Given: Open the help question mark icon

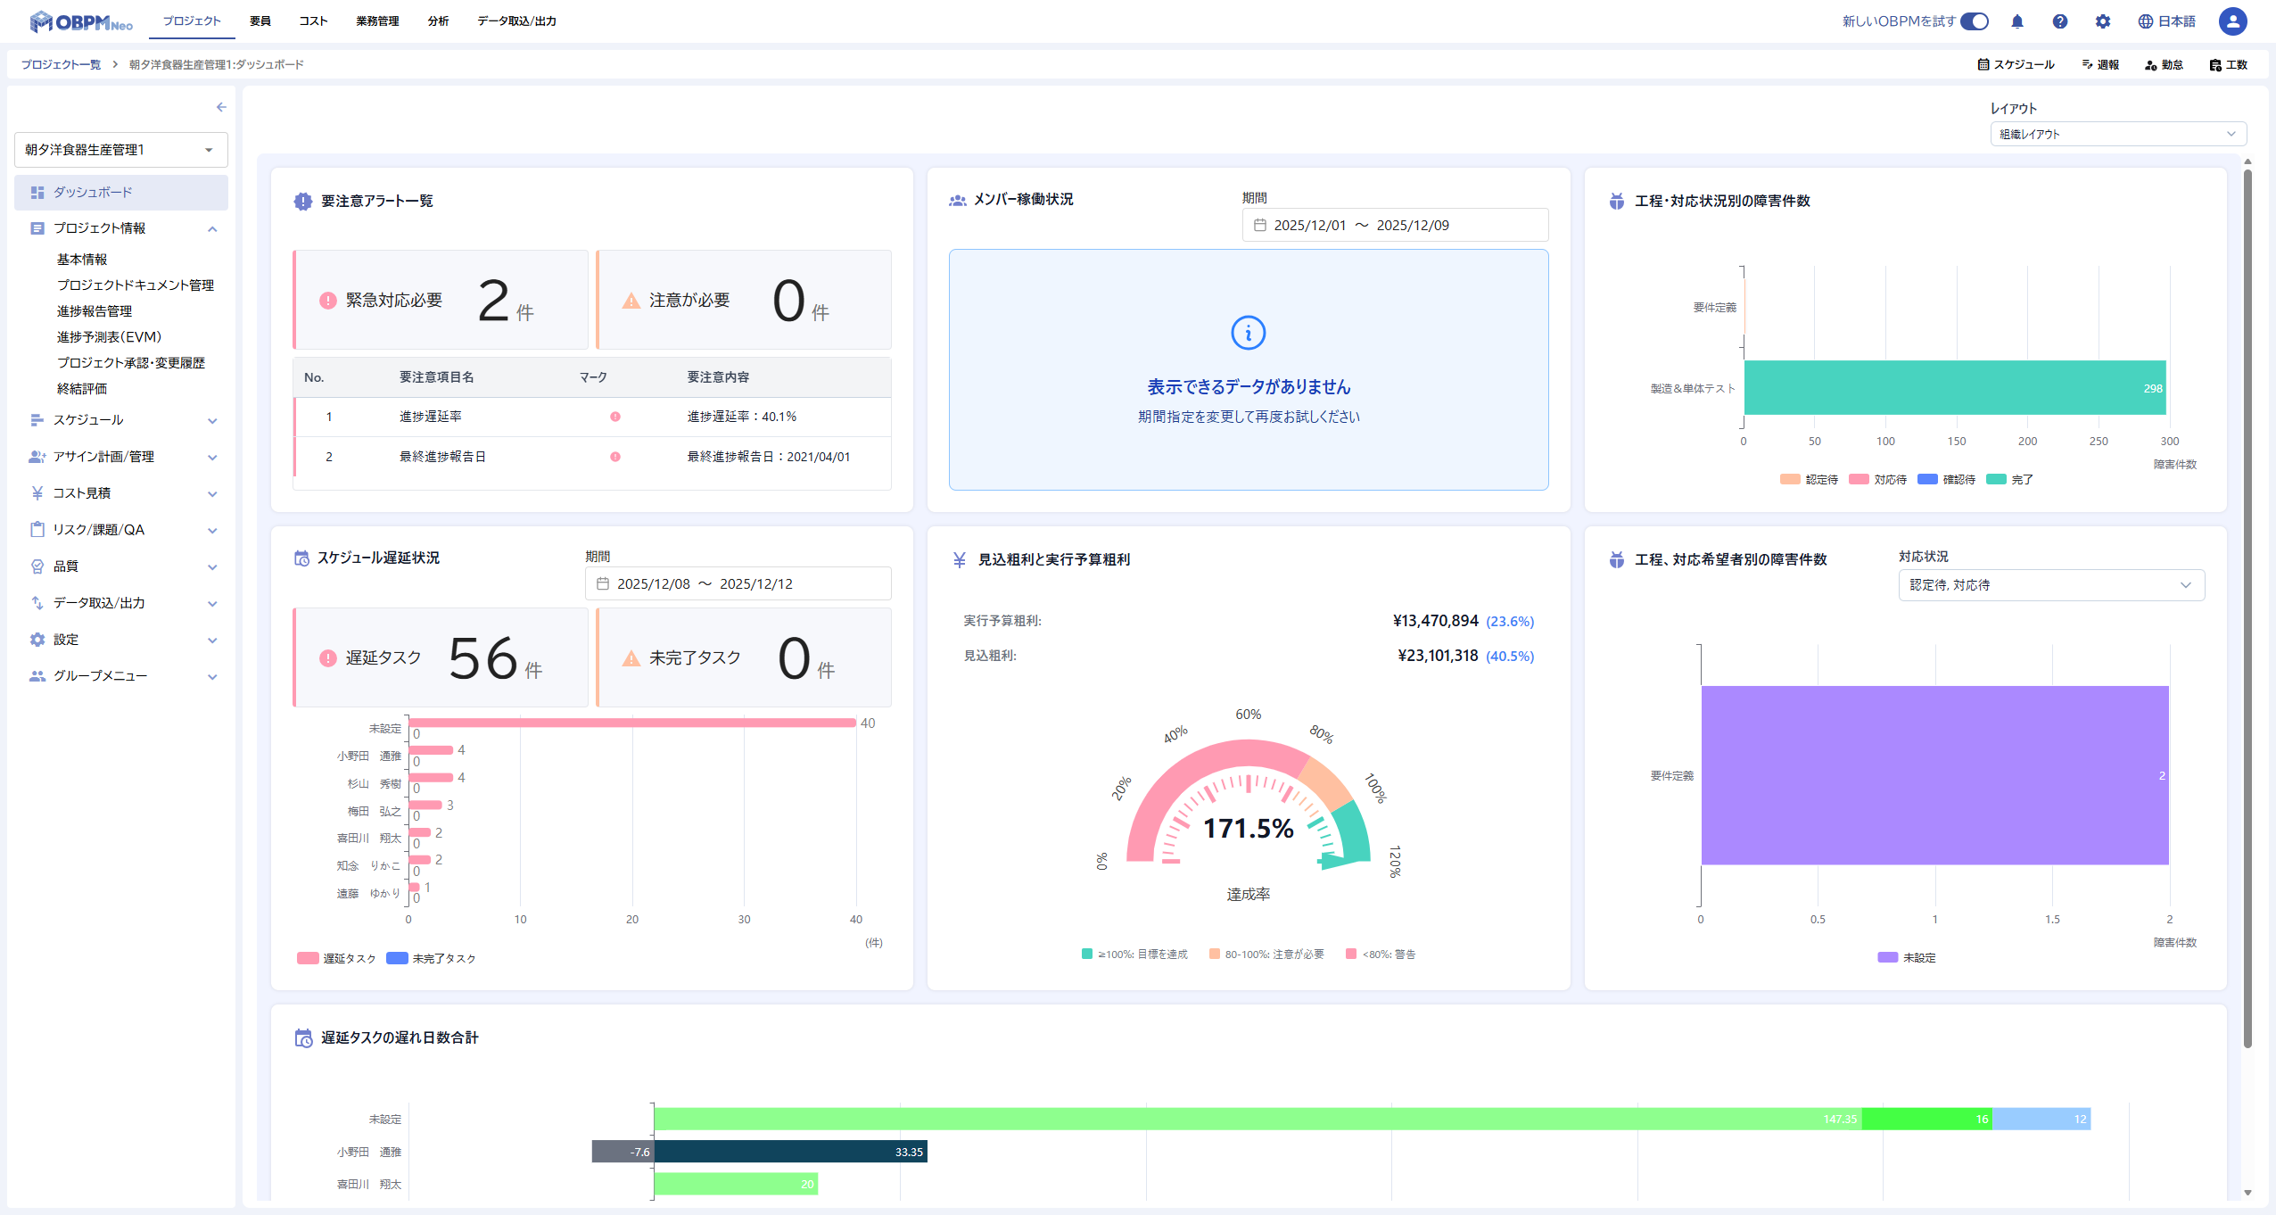Looking at the screenshot, I should 2060,21.
